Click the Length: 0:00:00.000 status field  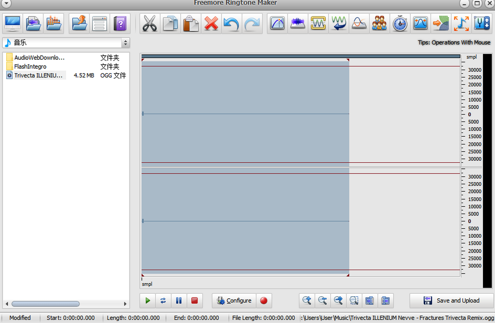click(x=133, y=318)
